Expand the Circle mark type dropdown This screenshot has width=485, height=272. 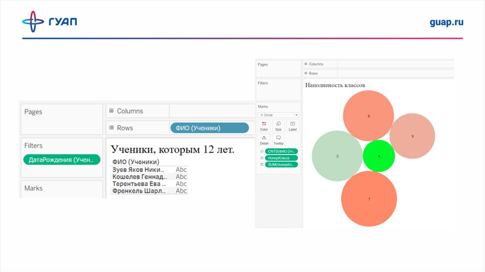pyautogui.click(x=278, y=115)
